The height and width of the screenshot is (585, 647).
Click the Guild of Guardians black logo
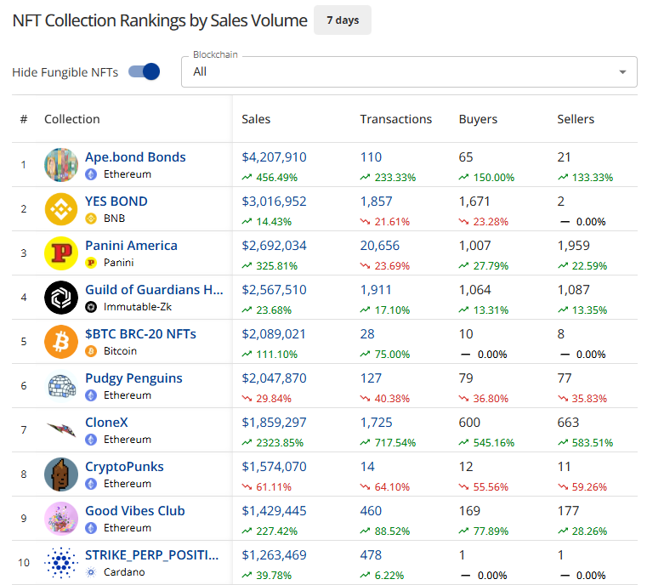tap(61, 298)
